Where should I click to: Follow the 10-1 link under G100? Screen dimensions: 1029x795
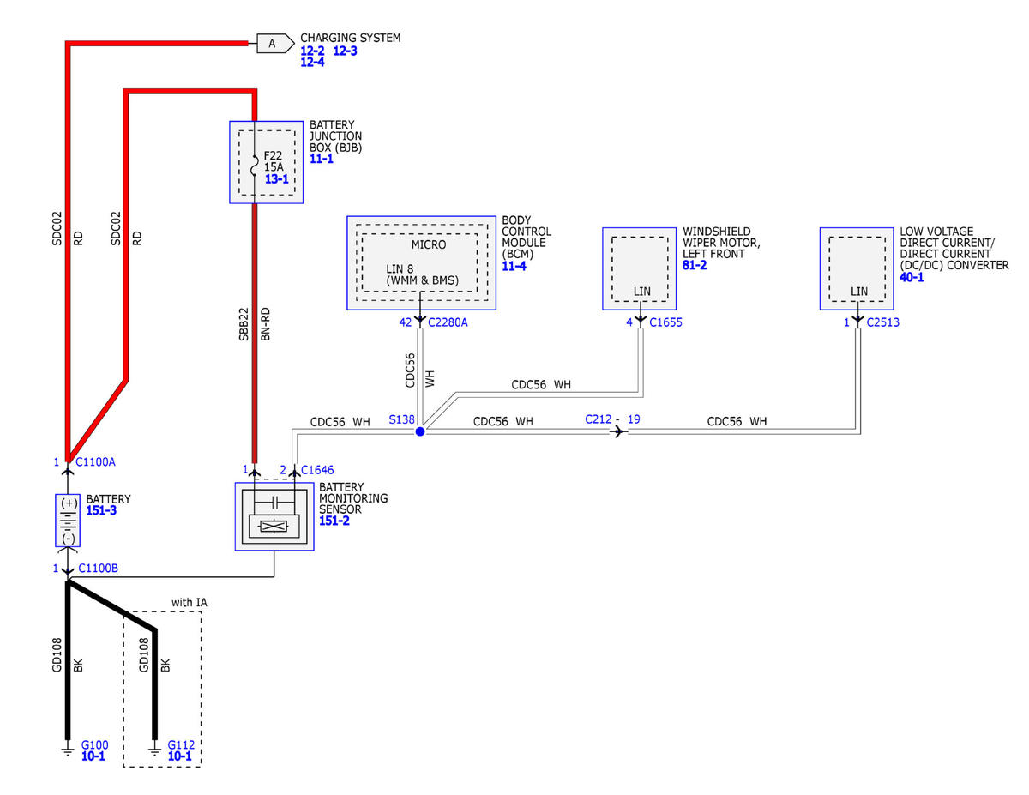tap(93, 756)
